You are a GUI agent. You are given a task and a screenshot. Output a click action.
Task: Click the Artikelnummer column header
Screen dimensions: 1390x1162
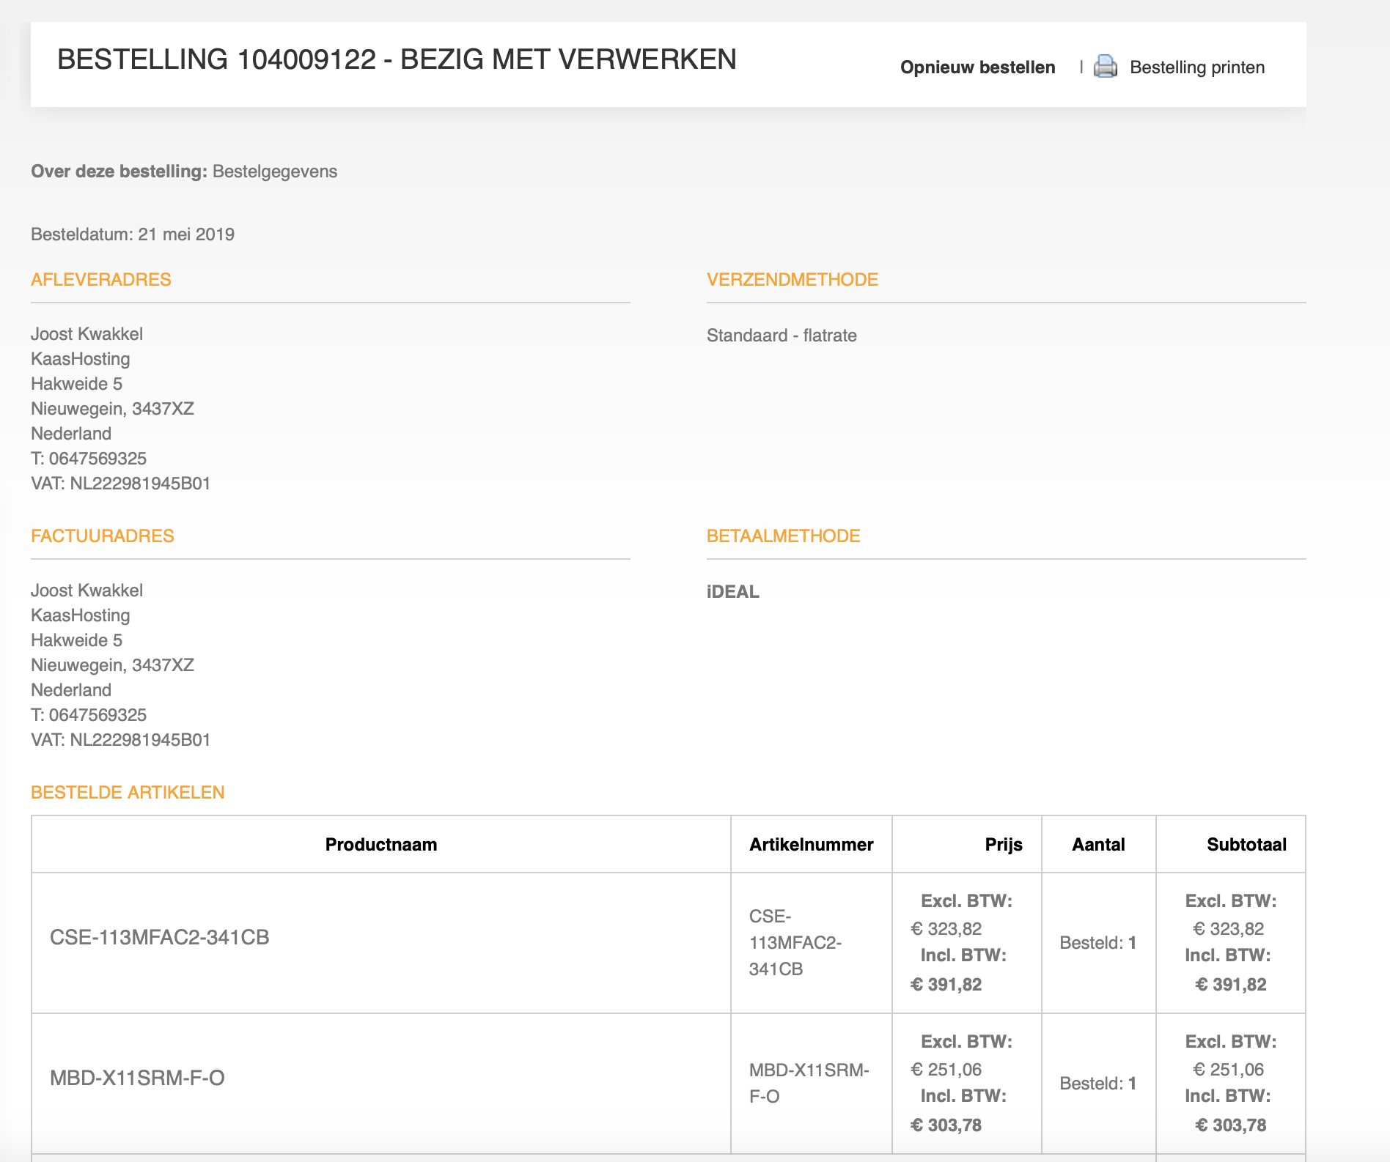coord(811,844)
